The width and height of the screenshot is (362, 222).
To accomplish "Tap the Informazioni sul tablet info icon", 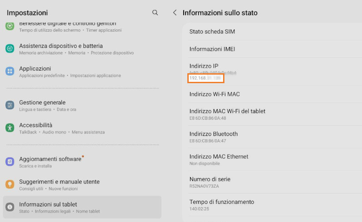I will (10, 207).
